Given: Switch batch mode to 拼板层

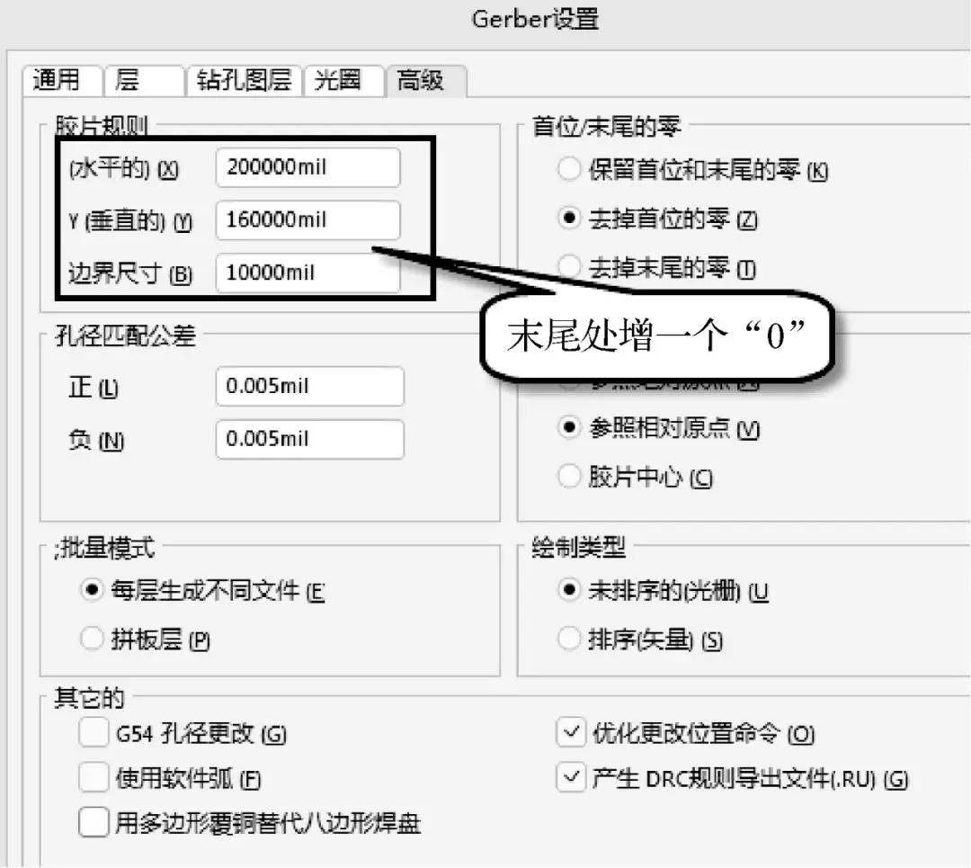Looking at the screenshot, I should point(91,638).
